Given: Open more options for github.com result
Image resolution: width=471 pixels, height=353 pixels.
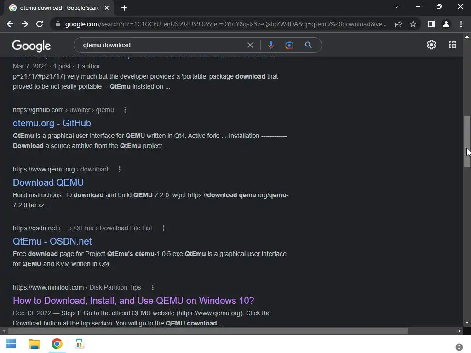Looking at the screenshot, I should [125, 110].
